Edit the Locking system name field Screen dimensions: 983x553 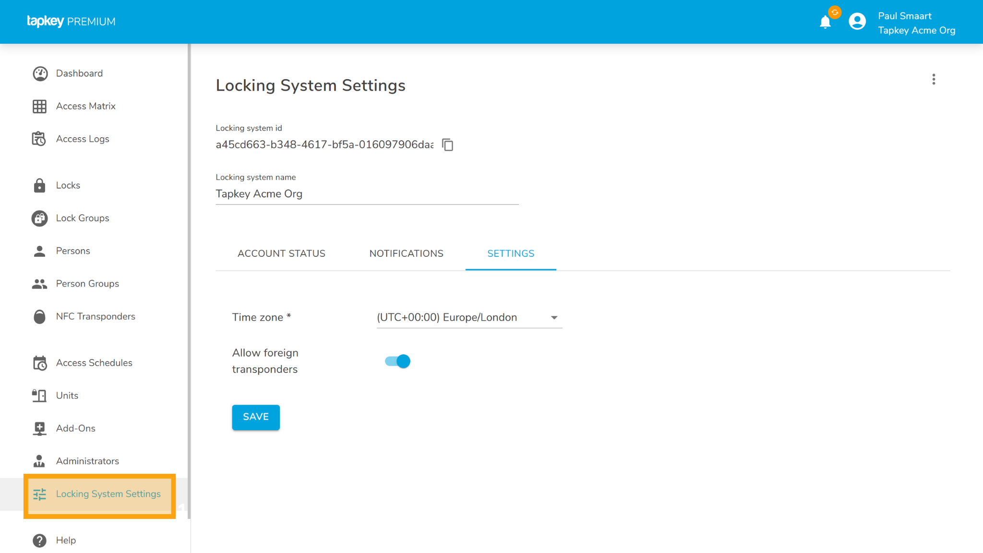click(x=367, y=194)
